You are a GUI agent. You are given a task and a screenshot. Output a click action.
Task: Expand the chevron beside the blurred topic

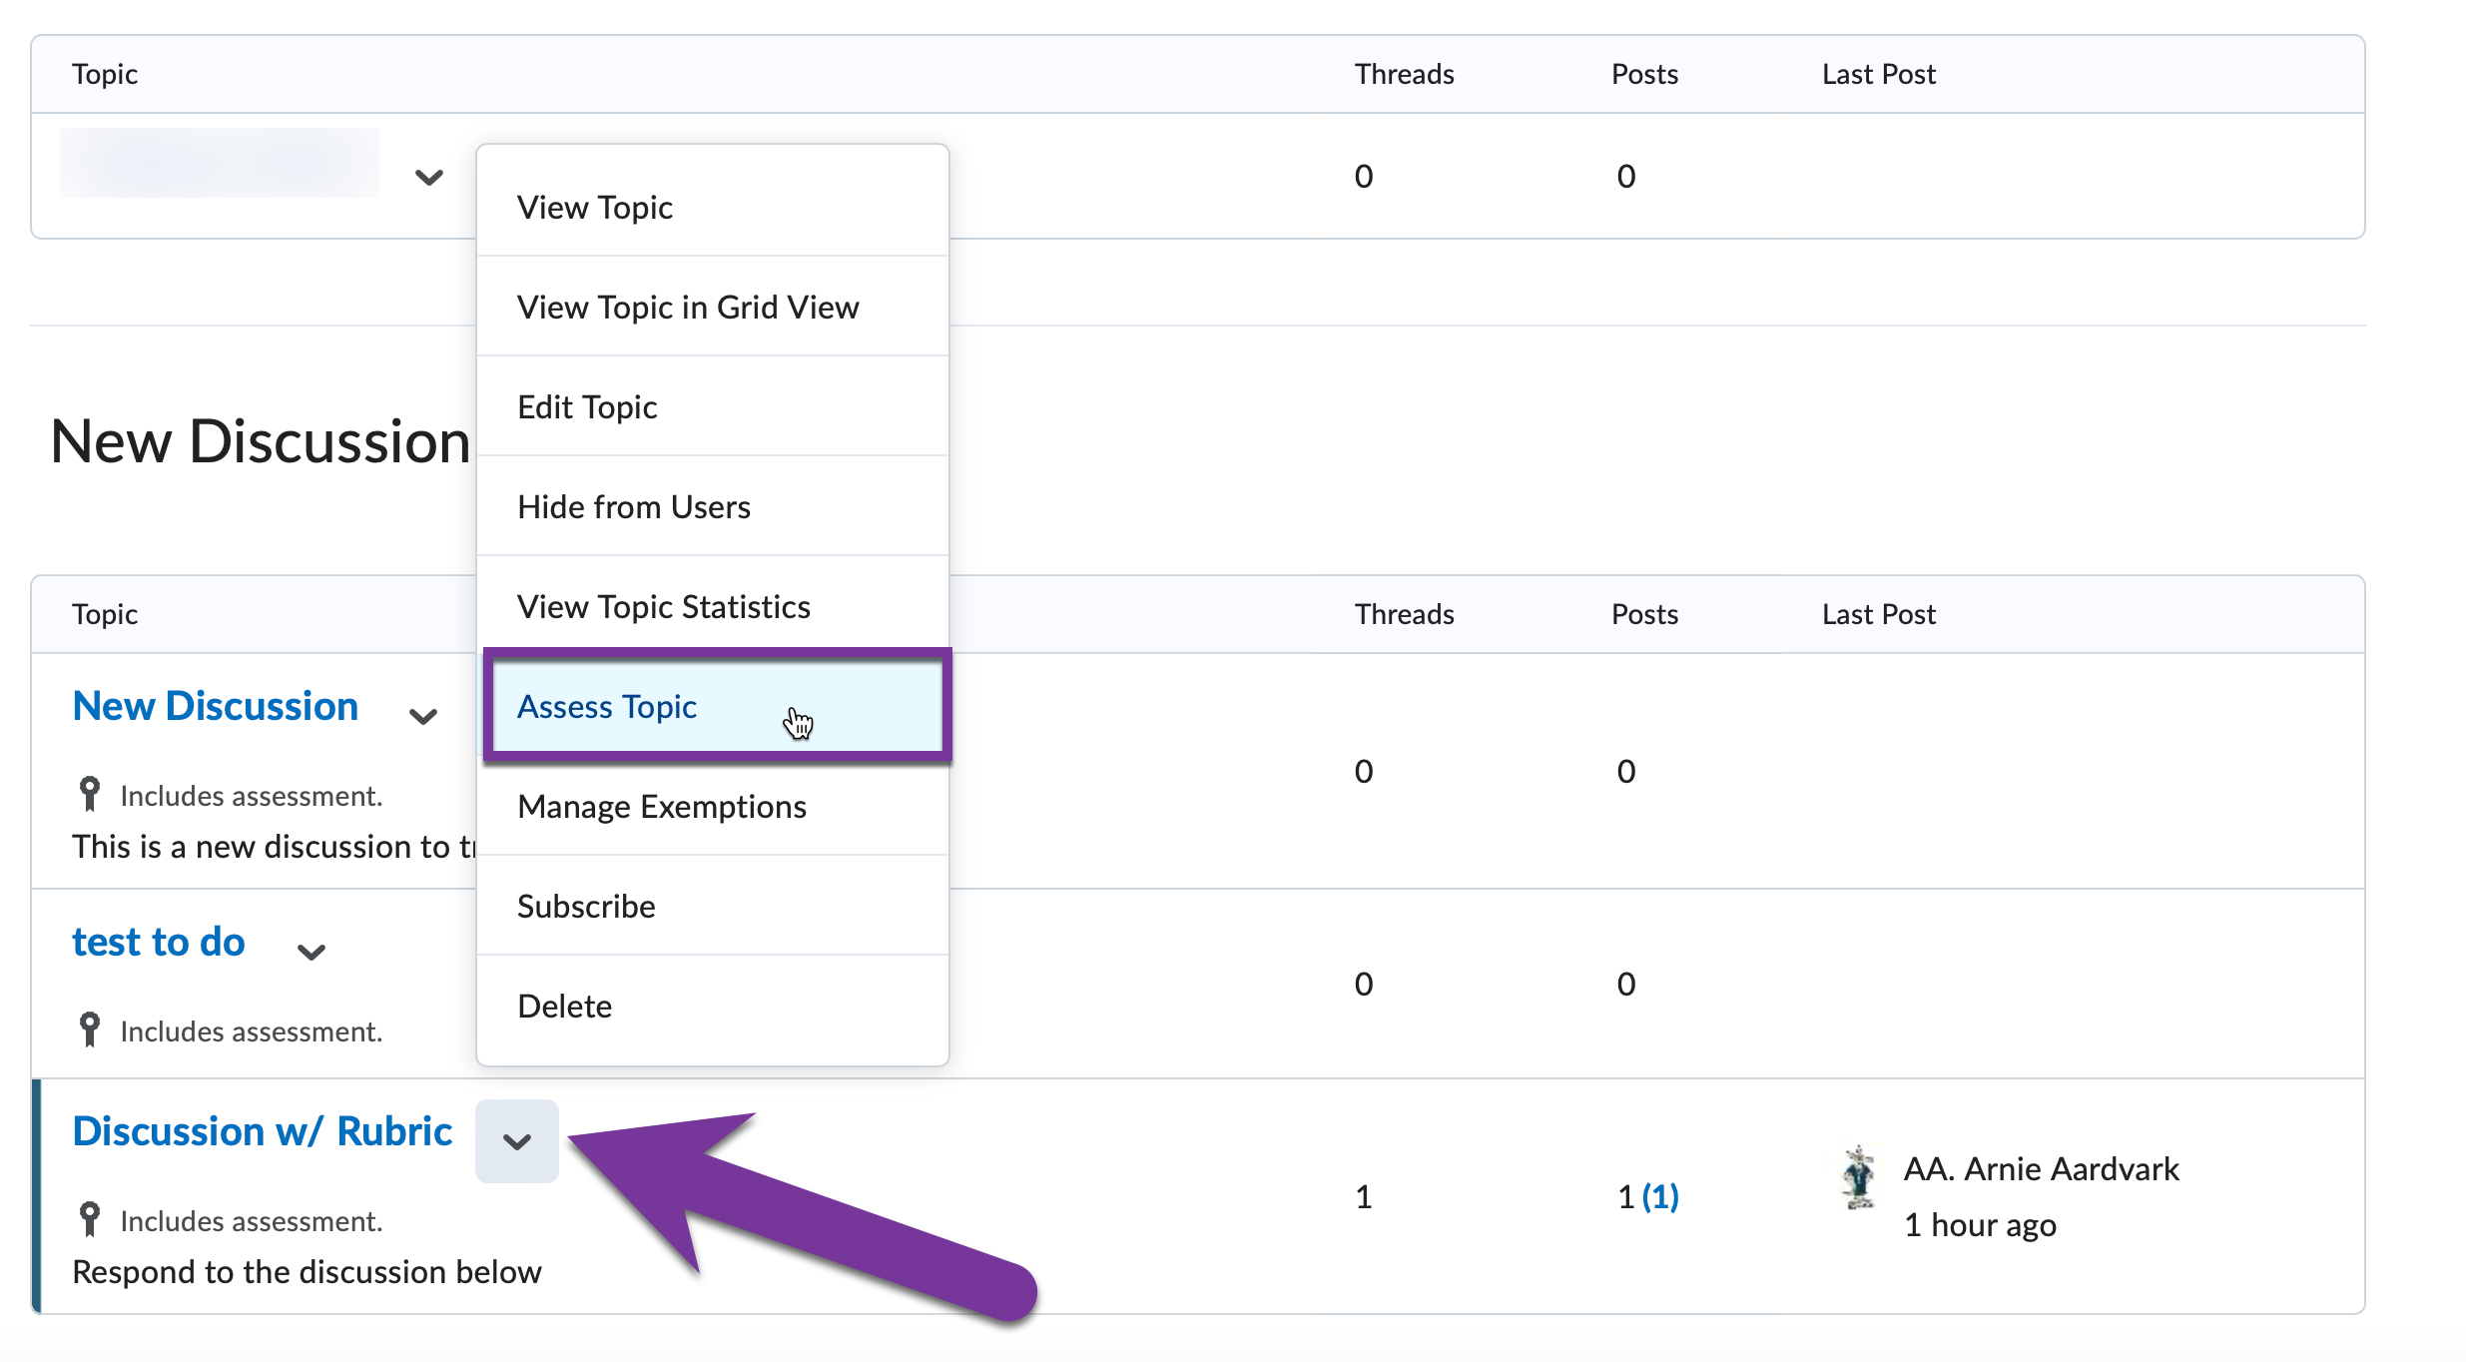coord(428,178)
